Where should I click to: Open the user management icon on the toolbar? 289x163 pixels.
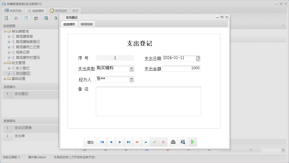coord(36,18)
